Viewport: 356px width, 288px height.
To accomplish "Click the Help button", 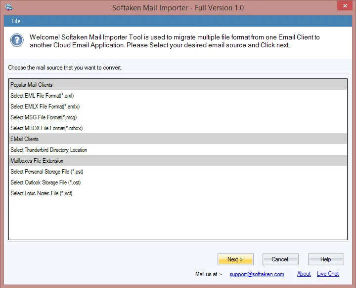I will tap(326, 259).
